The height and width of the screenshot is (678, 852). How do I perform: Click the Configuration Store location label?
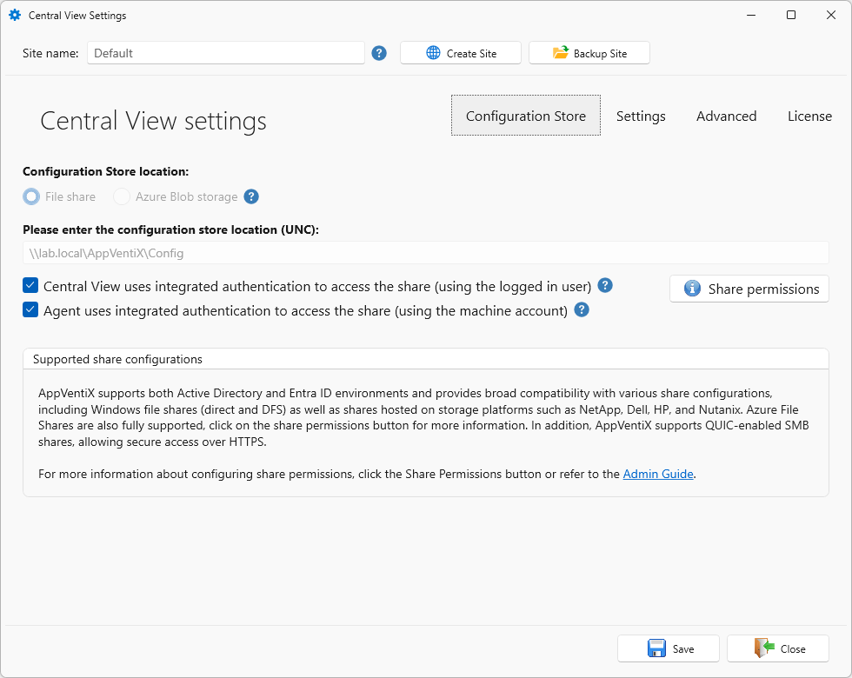[106, 172]
